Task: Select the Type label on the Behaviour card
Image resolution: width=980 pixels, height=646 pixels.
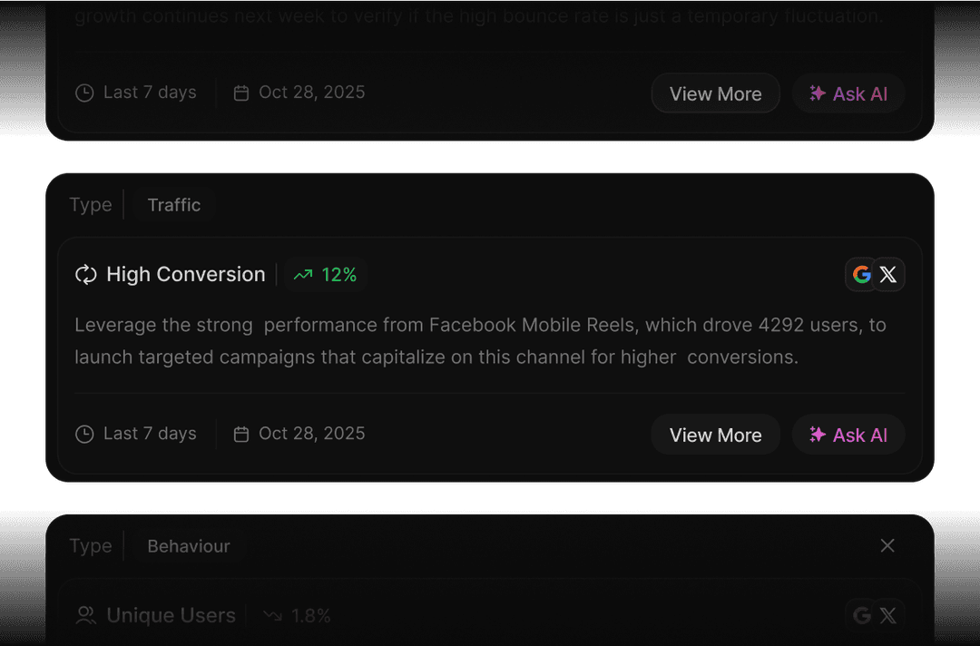Action: [x=91, y=545]
